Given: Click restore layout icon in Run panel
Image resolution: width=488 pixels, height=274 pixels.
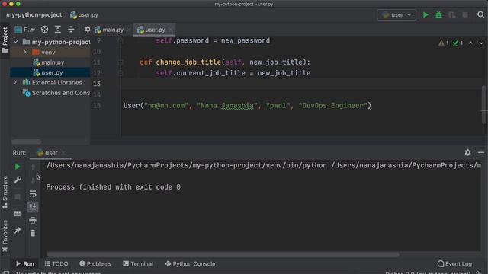Looking at the screenshot, I should pyautogui.click(x=18, y=213).
